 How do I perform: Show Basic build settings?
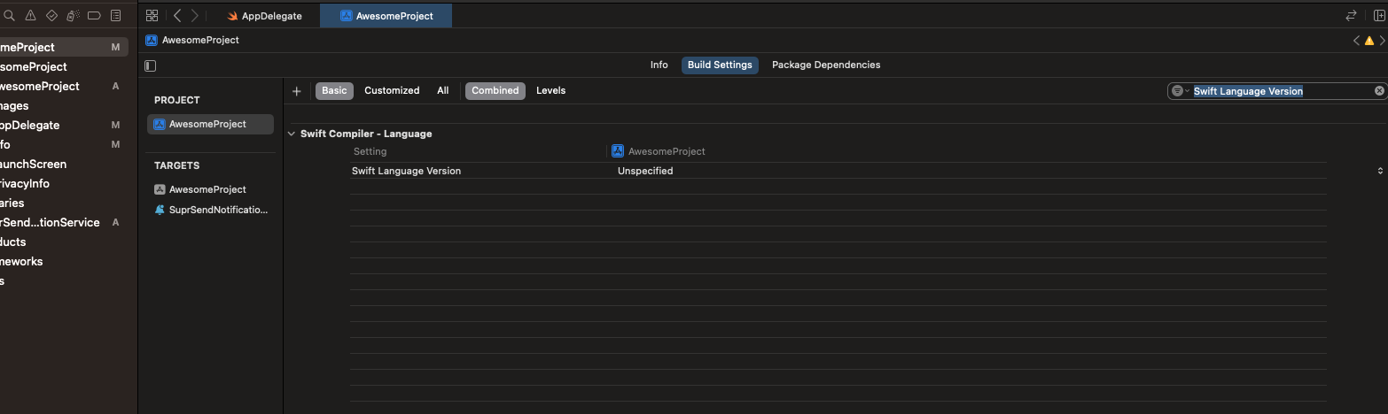click(334, 91)
